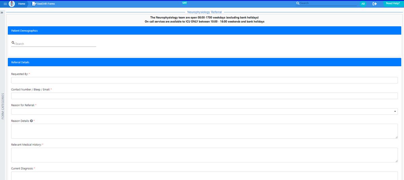This screenshot has height=180, width=404.
Task: Open the Reason for Referral dropdown
Action: point(204,111)
